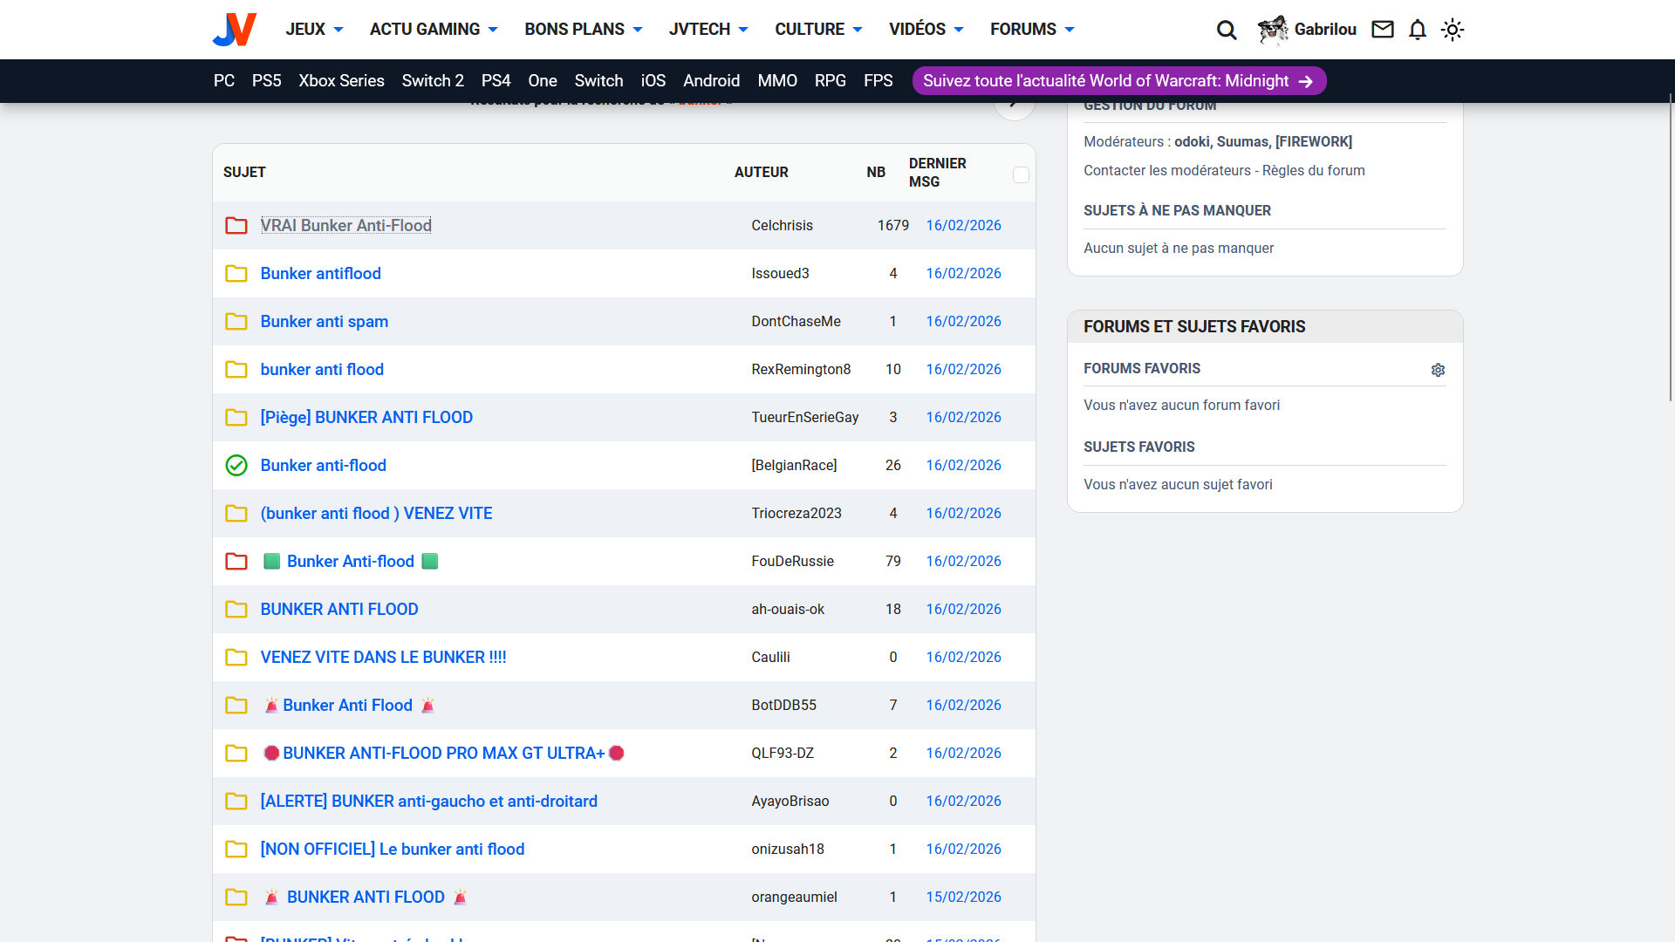This screenshot has height=942, width=1675.
Task: Expand the JEUX dropdown menu
Action: pyautogui.click(x=314, y=30)
